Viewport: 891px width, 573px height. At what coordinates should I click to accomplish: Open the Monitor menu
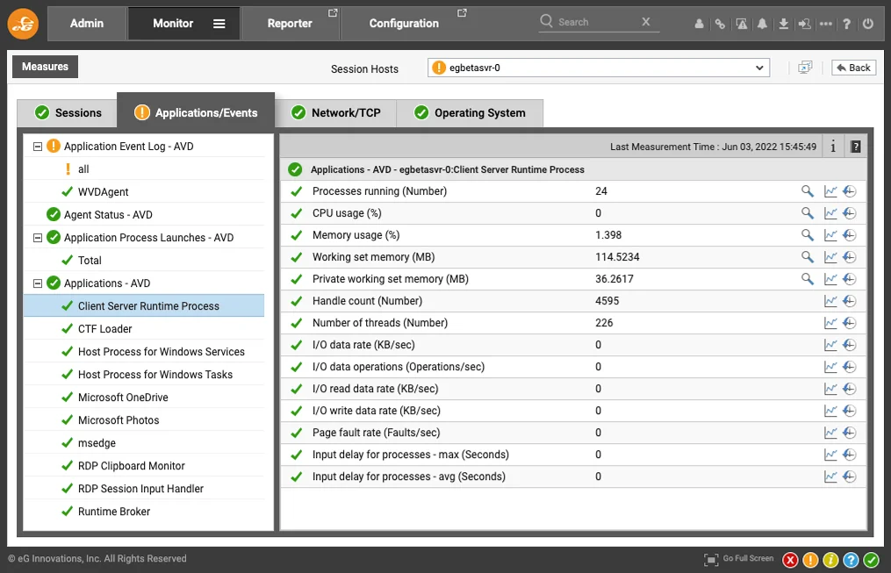pos(173,24)
